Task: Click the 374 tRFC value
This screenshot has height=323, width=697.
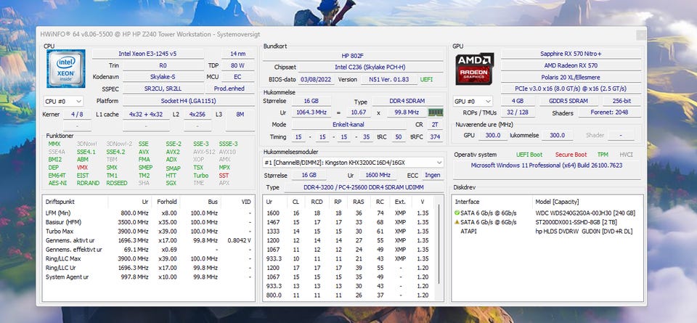Action: click(x=435, y=137)
